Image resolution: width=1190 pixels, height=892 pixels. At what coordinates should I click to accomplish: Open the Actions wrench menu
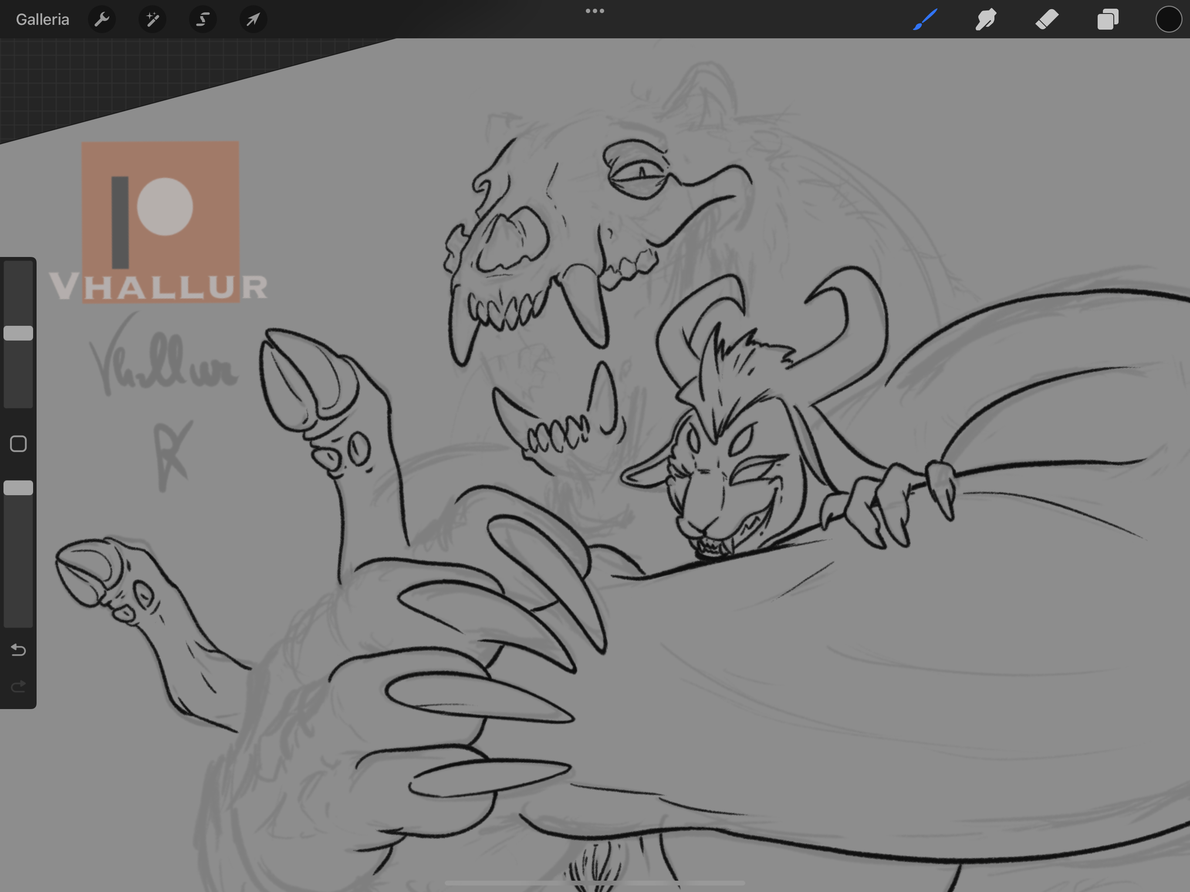pyautogui.click(x=101, y=19)
